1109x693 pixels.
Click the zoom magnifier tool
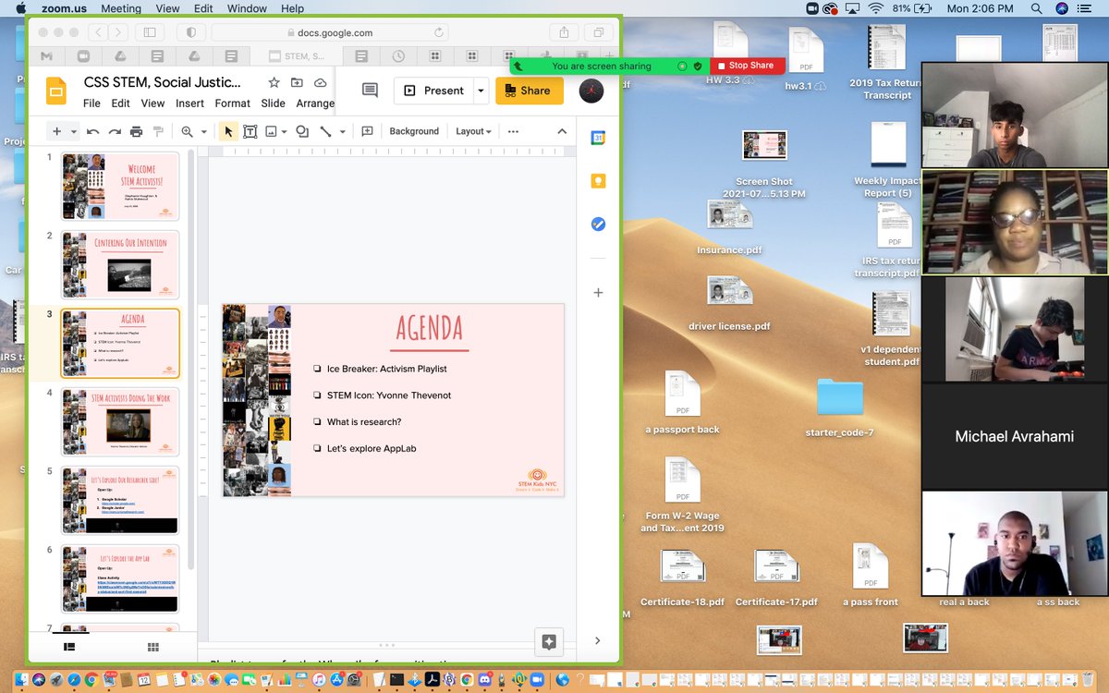click(x=187, y=131)
